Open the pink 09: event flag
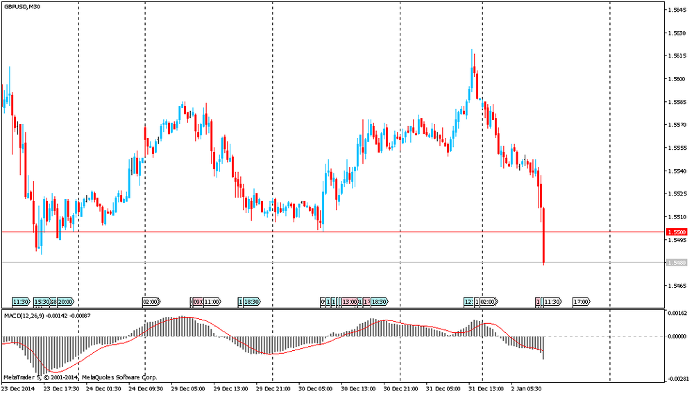Image resolution: width=694 pixels, height=396 pixels. (196, 302)
